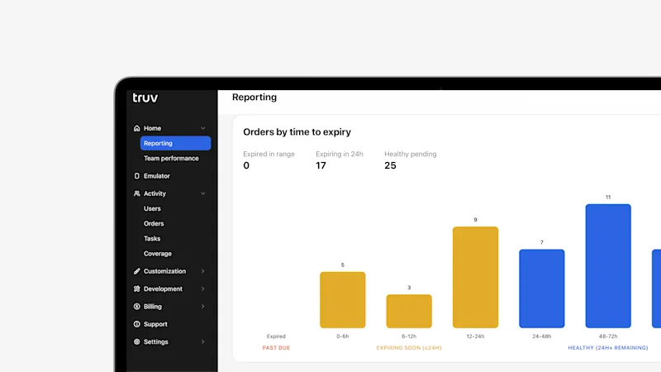Click the 'EXPIRING SOON (≤24H)' legend label
661x372 pixels.
[409, 348]
